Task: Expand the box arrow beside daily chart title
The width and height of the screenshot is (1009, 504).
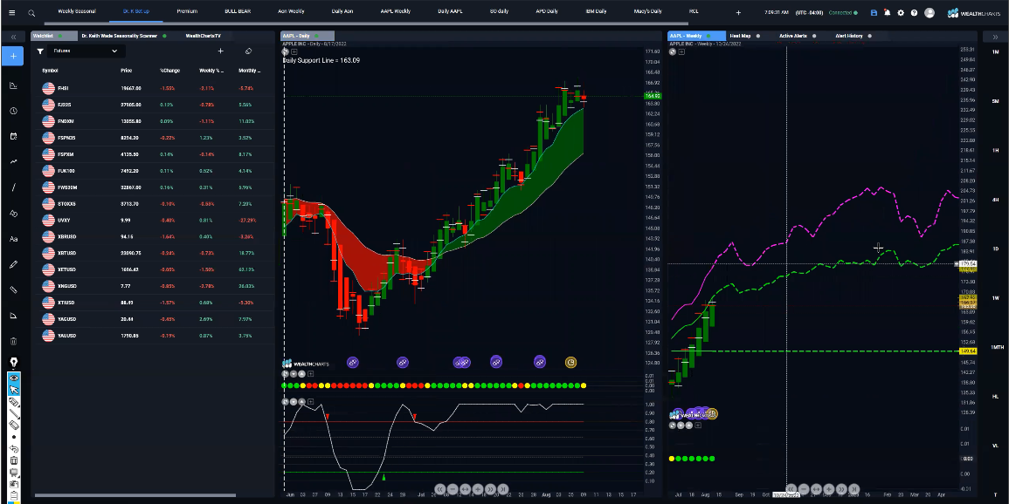Action: point(294,51)
